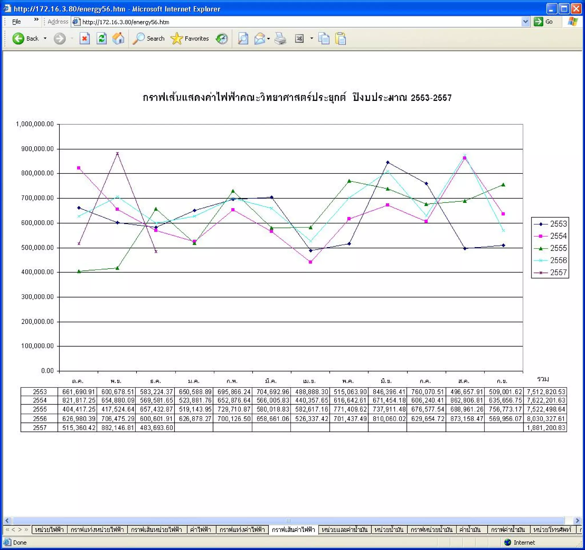The image size is (585, 550).
Task: Expand hidden menus with the chevron
Action: [x=36, y=19]
